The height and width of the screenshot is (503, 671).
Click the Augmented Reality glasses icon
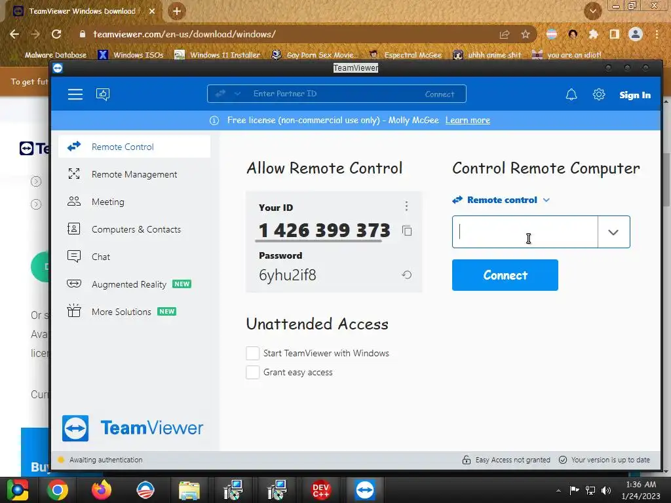pos(74,284)
